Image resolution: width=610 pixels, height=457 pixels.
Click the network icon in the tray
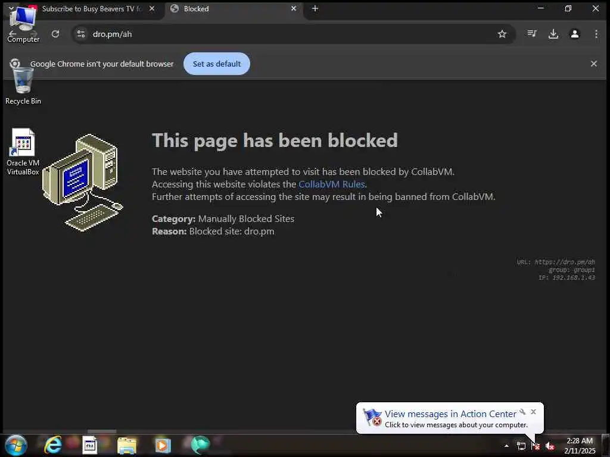point(521,446)
